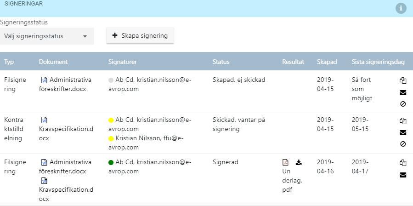Click the envelope icon in Signerad row
Viewport: 413px width, 206px height.
pos(403,175)
